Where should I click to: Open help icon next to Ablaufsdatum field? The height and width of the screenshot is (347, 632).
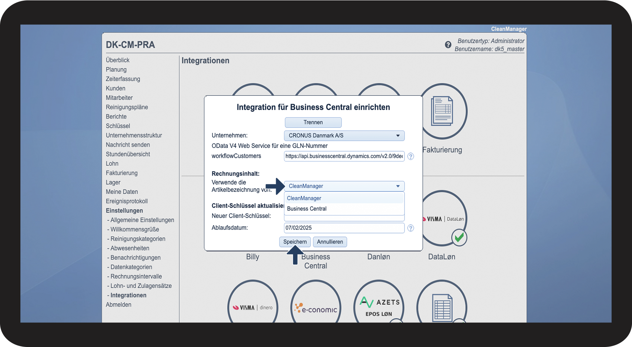[x=411, y=228]
